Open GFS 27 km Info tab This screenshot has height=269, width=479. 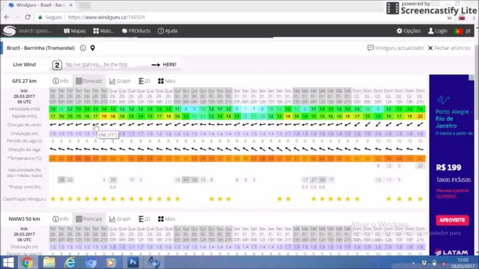60,81
